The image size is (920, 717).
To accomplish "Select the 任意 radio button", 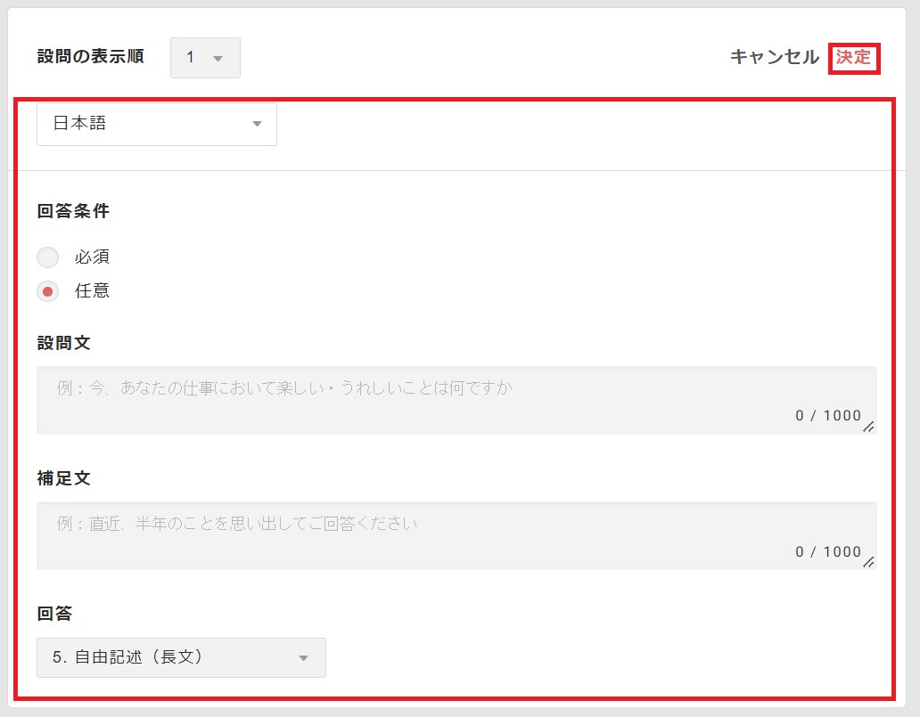I will 48,290.
